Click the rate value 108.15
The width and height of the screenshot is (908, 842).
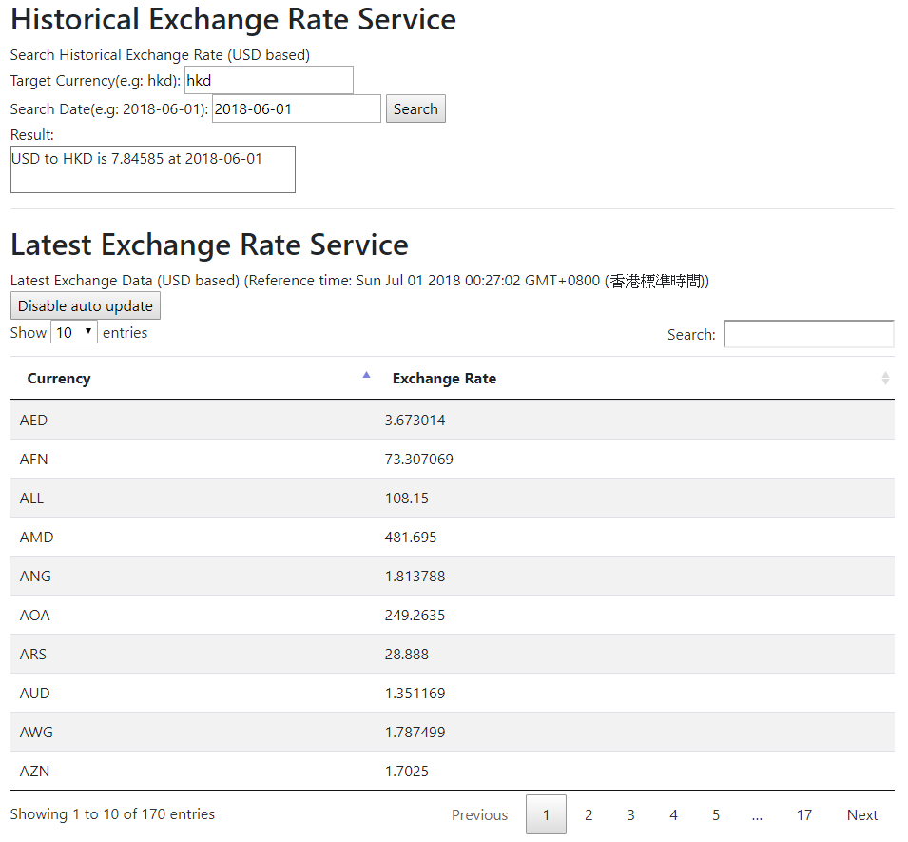[407, 498]
